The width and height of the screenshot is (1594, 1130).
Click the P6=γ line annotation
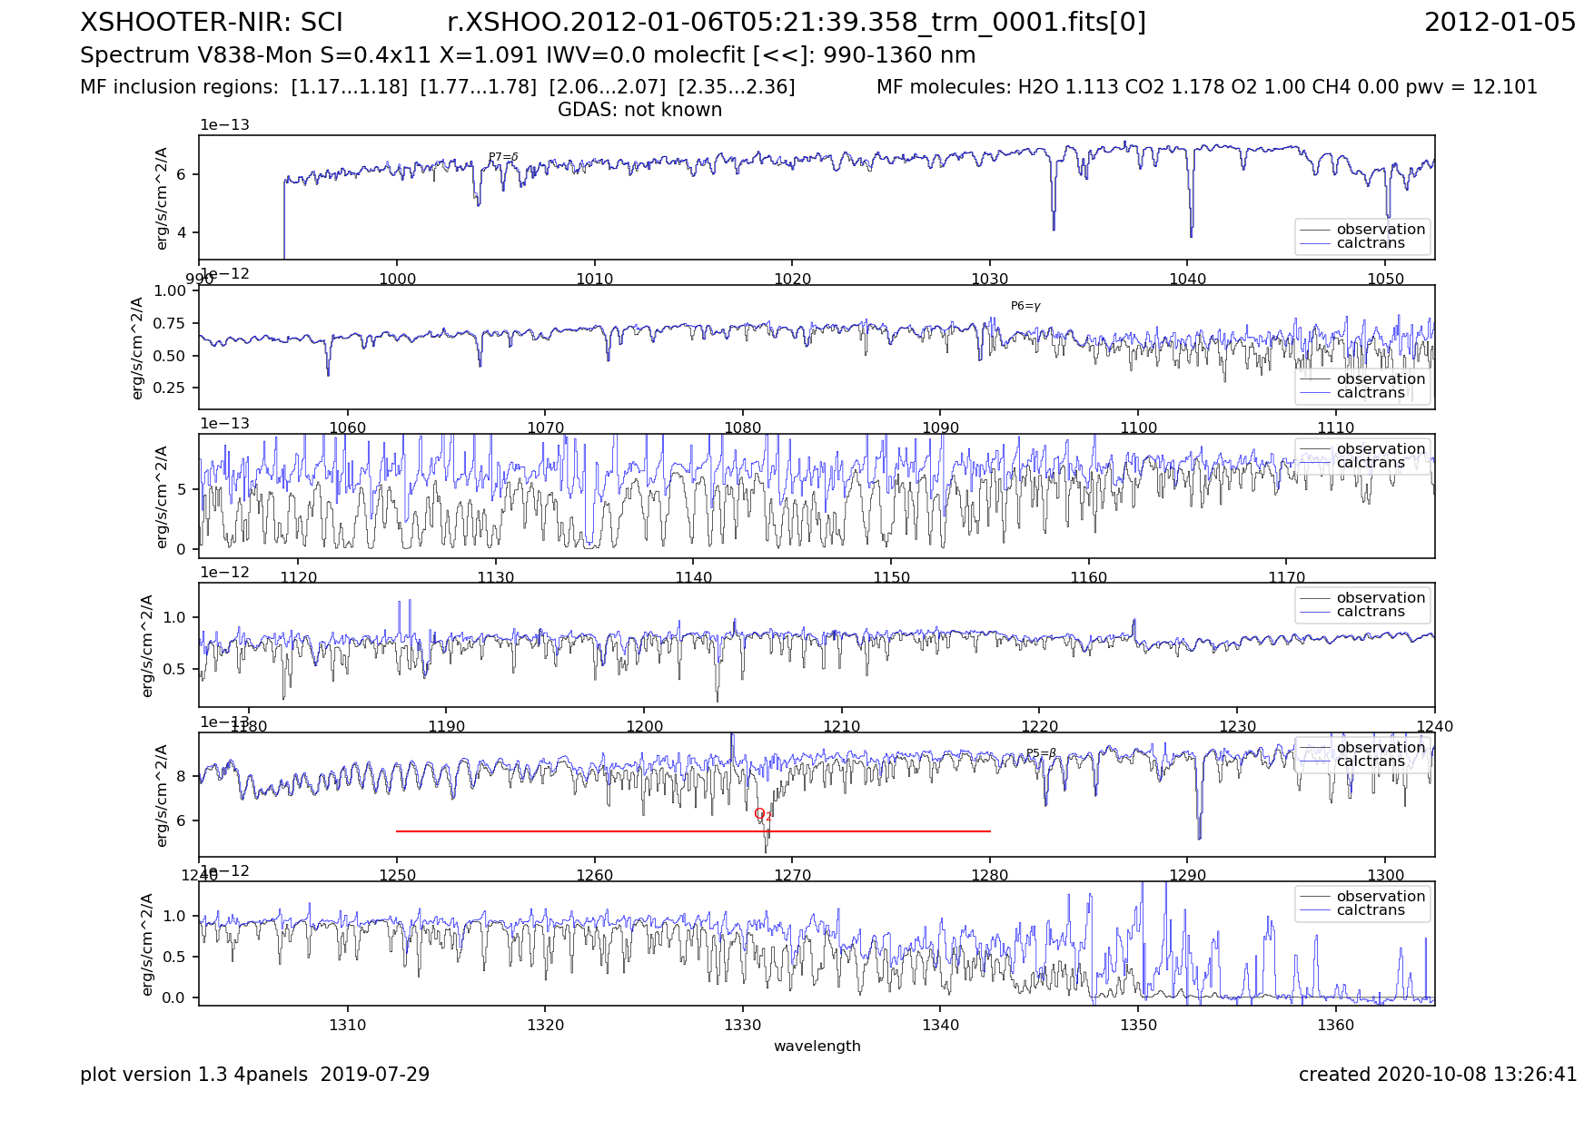[x=1025, y=306]
